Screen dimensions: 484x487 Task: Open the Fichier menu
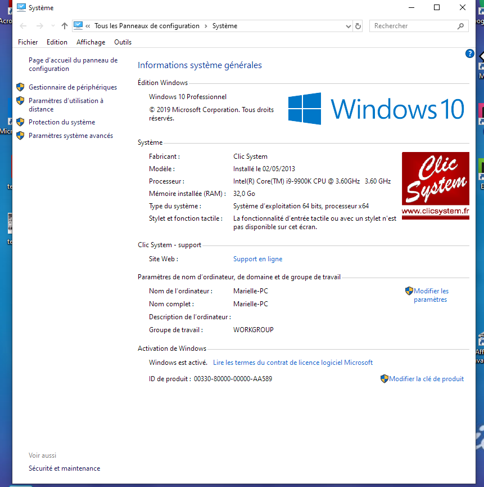pyautogui.click(x=28, y=42)
